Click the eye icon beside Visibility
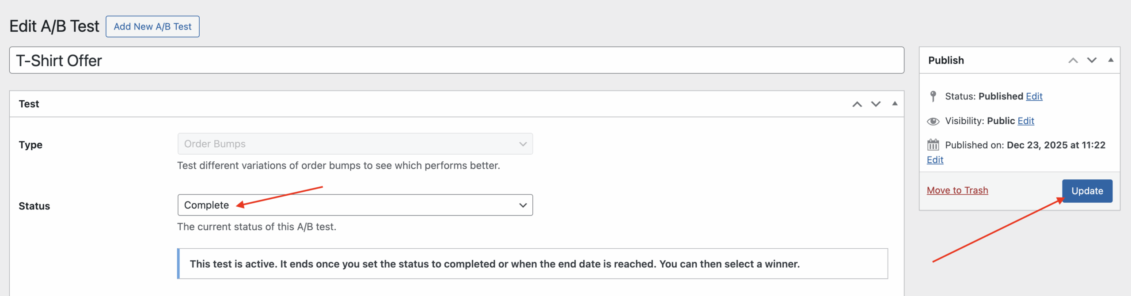 [x=933, y=121]
